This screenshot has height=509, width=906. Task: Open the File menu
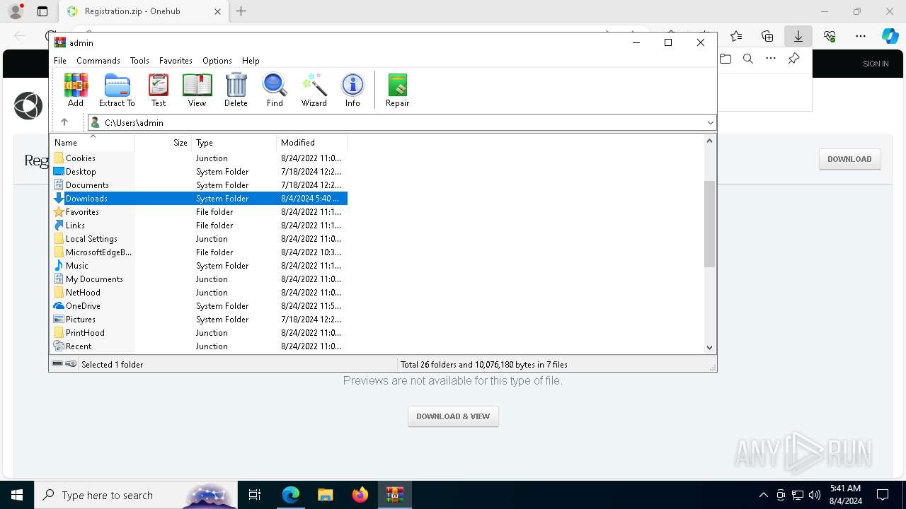coord(60,61)
